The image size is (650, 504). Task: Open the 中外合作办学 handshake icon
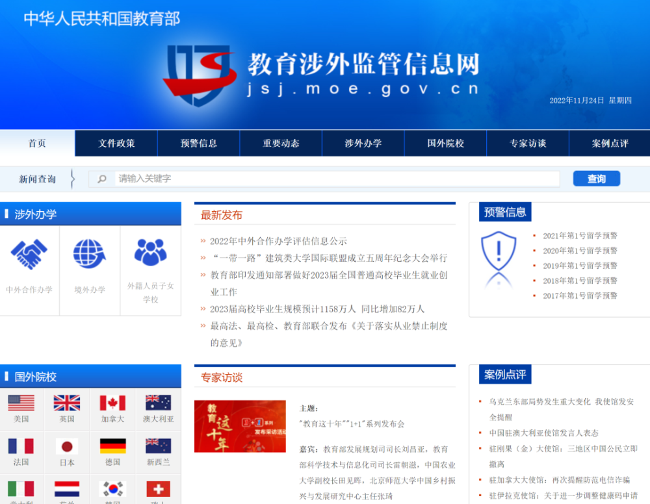29,255
